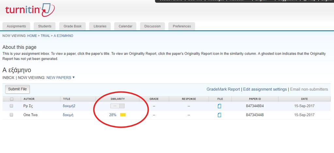Viewport: 334px width, 153px height.
Task: Click Edit assignment settings link
Action: 265,89
